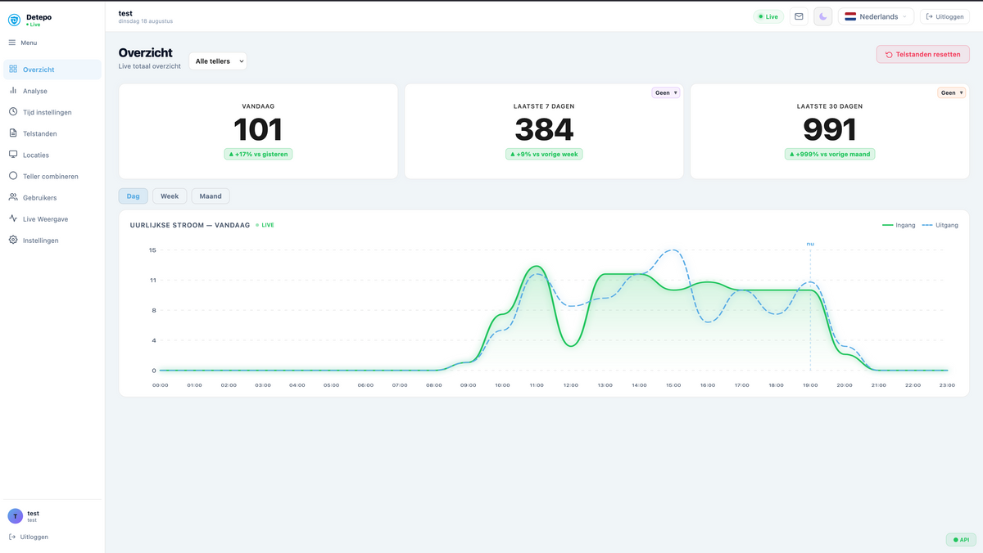This screenshot has width=983, height=553.
Task: Click the Live status badge in header
Action: (768, 16)
